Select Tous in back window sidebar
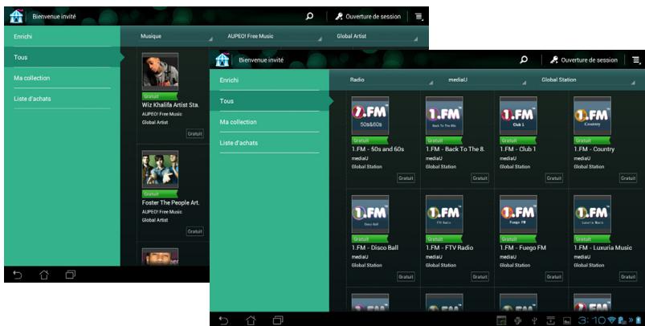645x326 pixels. (62, 58)
